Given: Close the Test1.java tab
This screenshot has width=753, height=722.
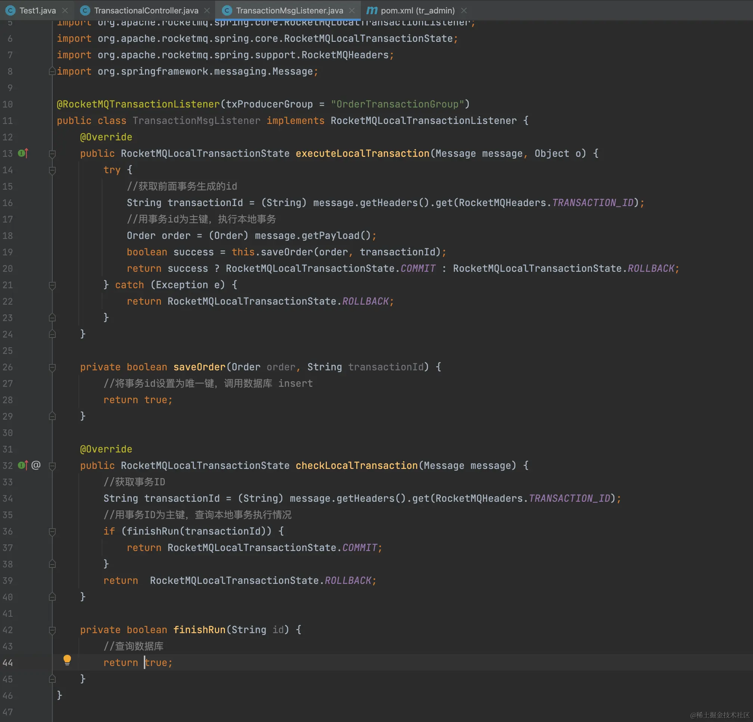Looking at the screenshot, I should (65, 10).
